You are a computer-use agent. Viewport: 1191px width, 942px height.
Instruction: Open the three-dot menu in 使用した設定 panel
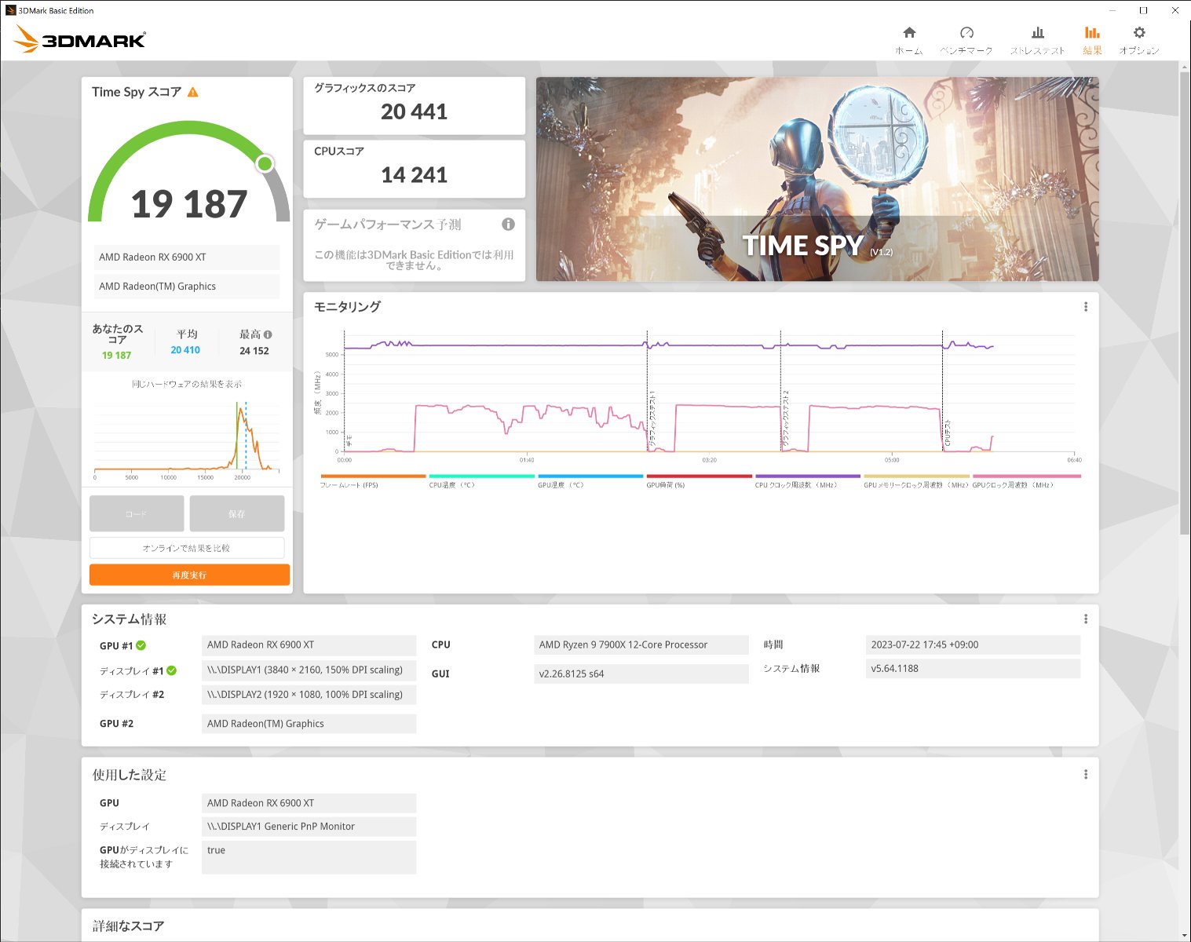1086,775
